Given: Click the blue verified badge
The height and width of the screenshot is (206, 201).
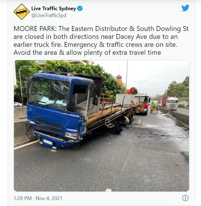Looking at the screenshot, I should pyautogui.click(x=80, y=9).
